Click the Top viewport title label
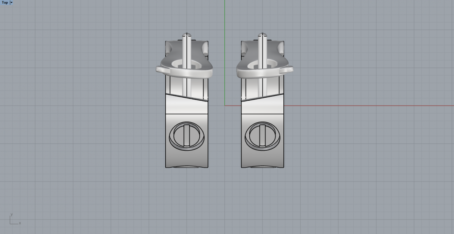Image resolution: width=454 pixels, height=234 pixels. coord(5,2)
